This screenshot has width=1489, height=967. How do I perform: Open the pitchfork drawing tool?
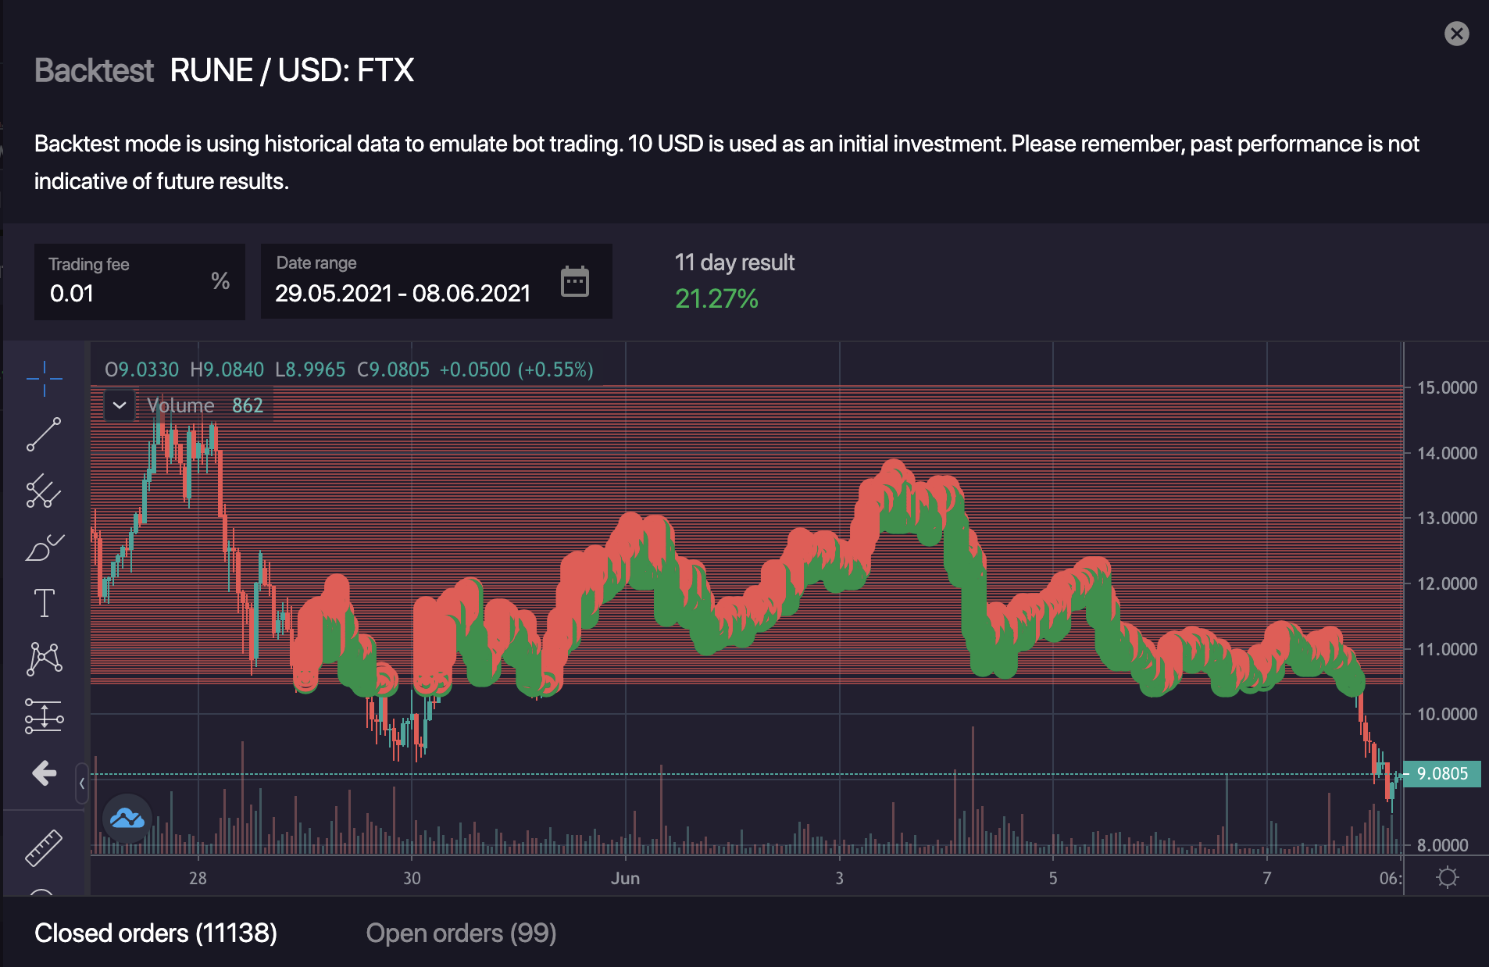click(44, 491)
